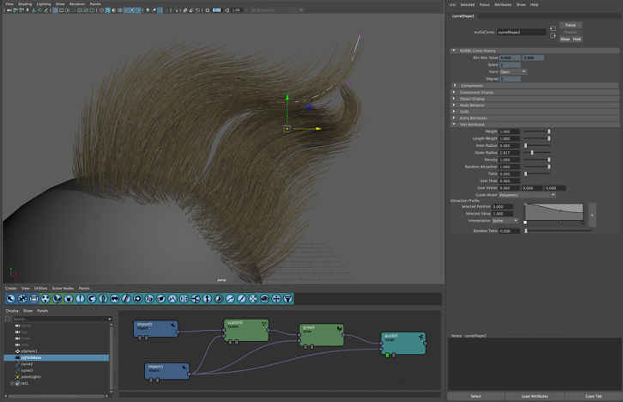
Task: Click the icon on the teal guide node
Action: 420,337
